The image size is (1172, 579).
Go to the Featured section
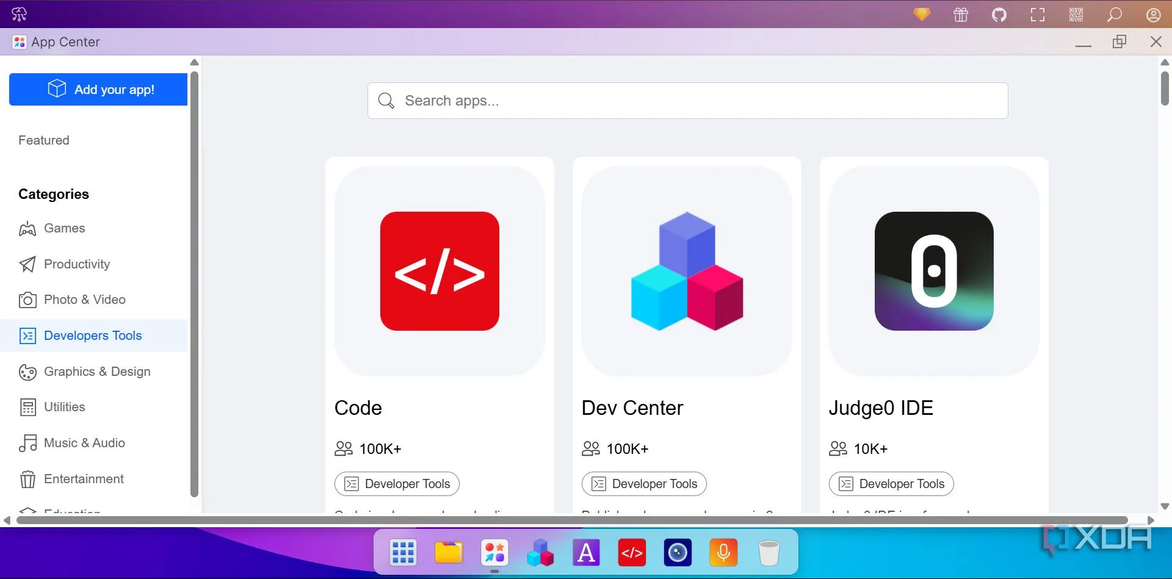click(x=44, y=140)
